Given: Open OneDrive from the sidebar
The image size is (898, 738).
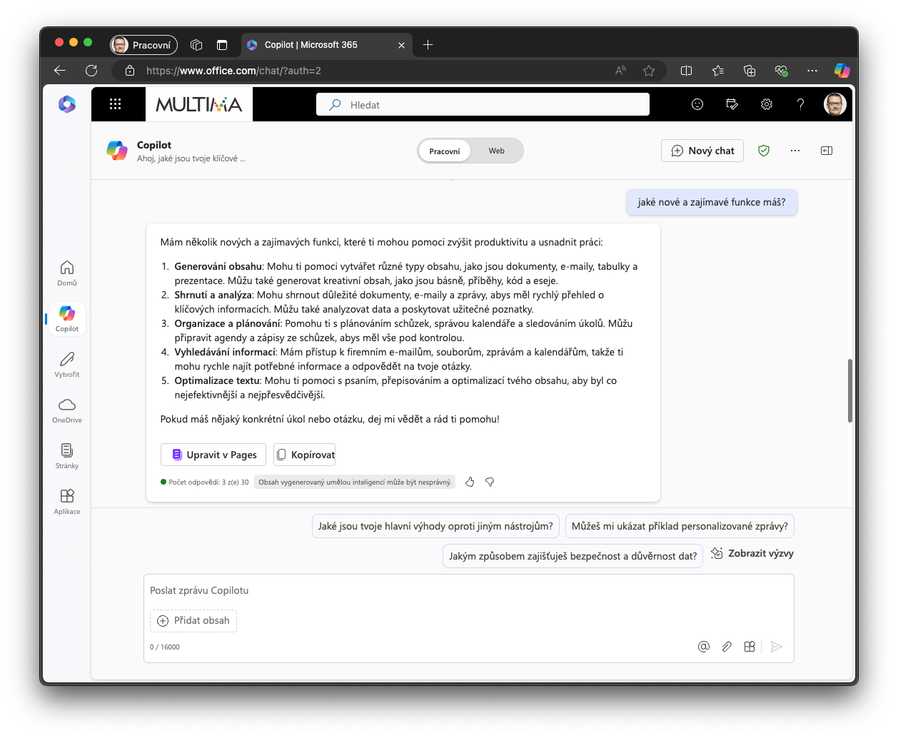Looking at the screenshot, I should click(67, 410).
